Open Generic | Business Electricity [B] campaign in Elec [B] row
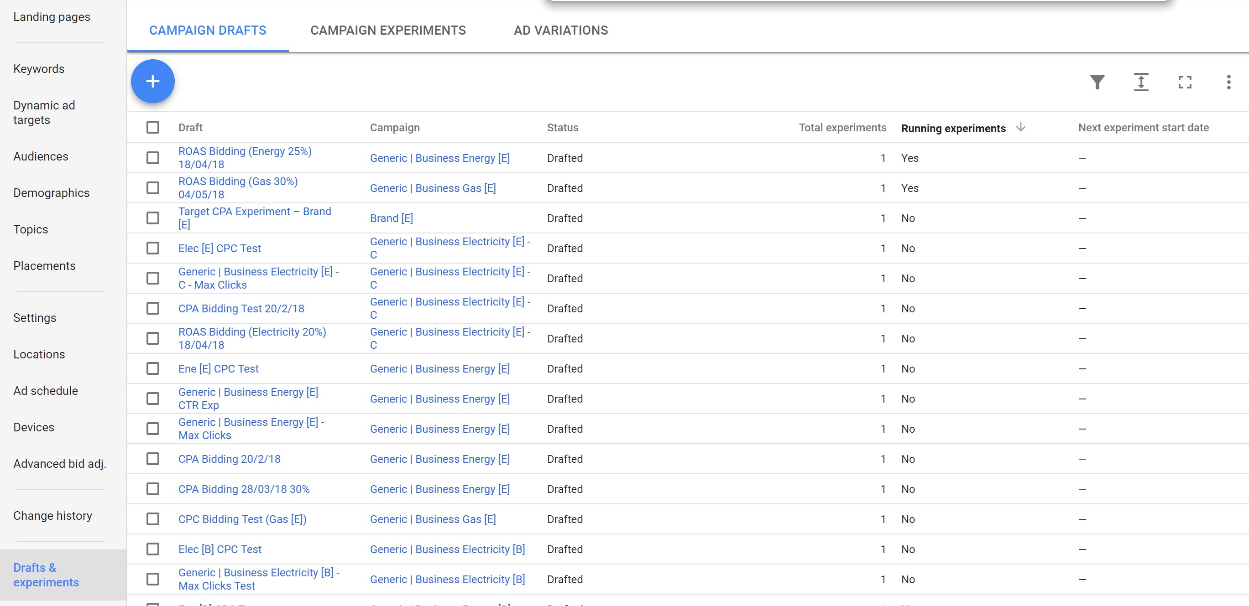This screenshot has width=1249, height=606. [x=447, y=549]
